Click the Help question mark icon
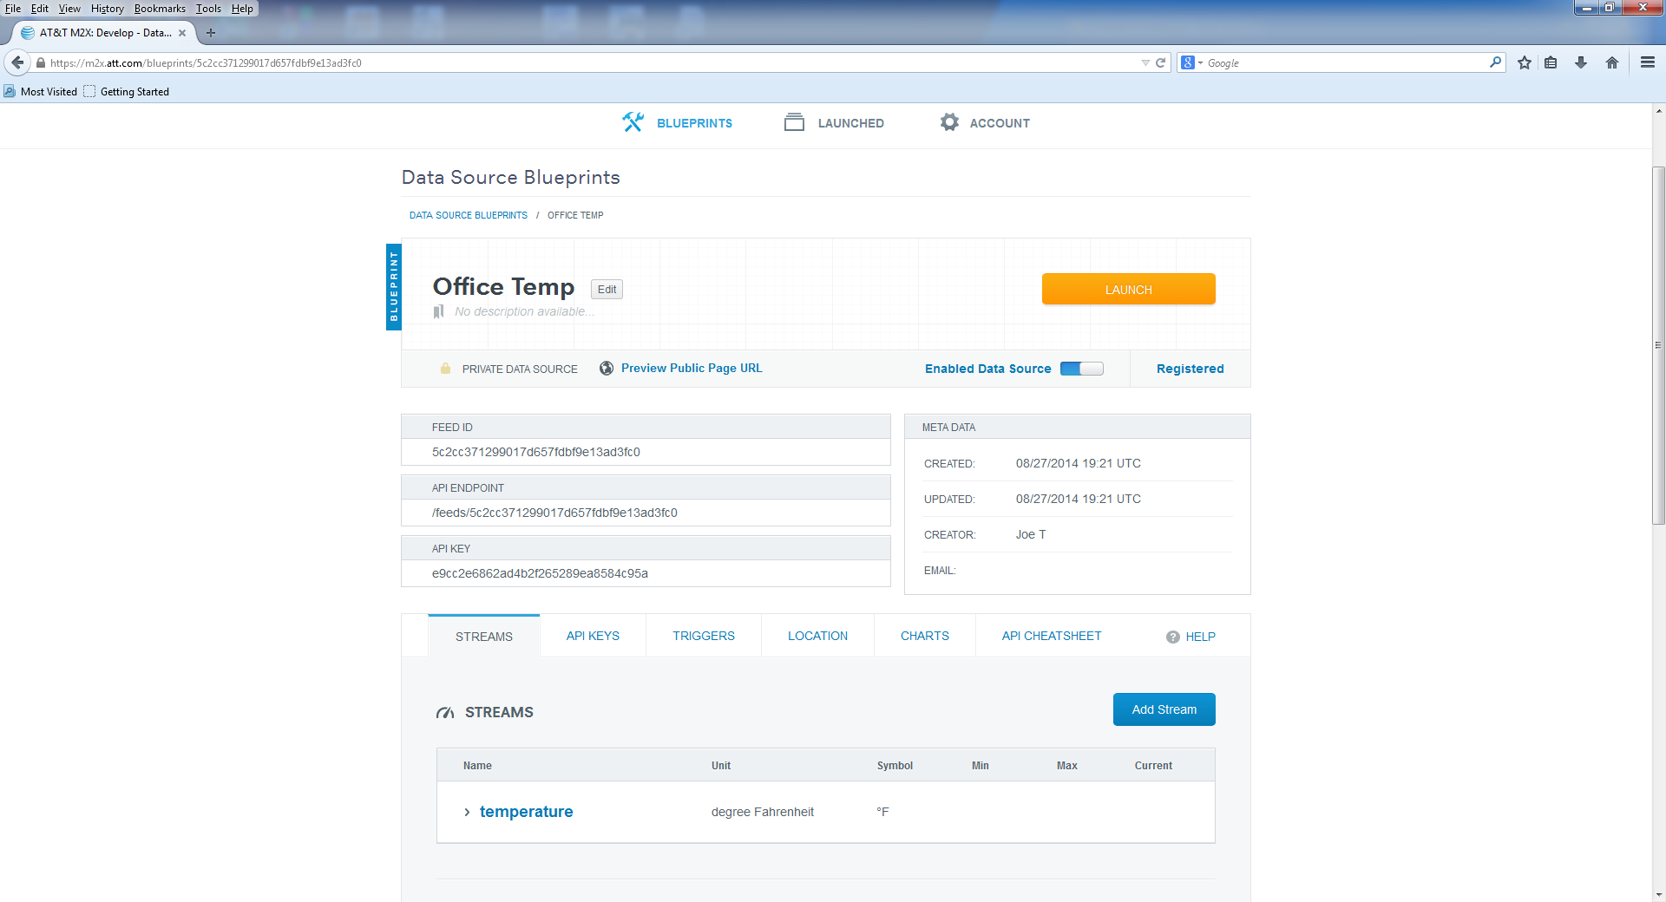The image size is (1666, 902). 1172,637
